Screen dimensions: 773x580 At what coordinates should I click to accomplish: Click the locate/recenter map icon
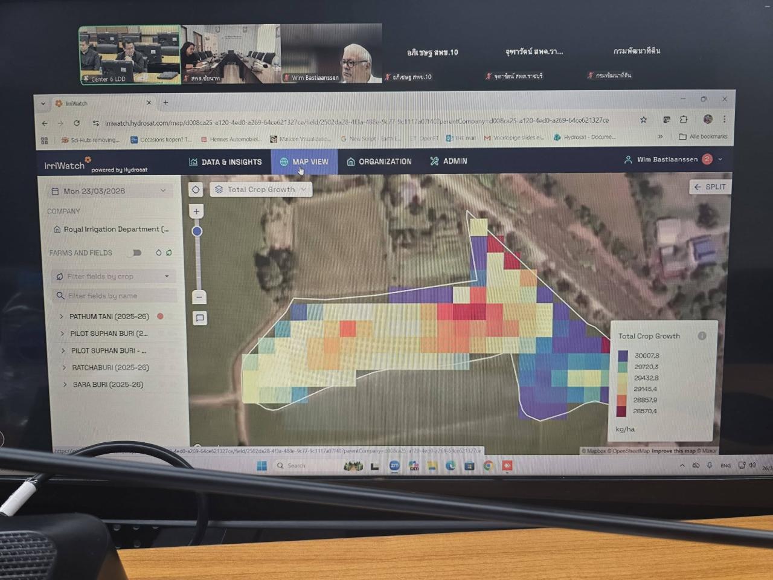[196, 190]
